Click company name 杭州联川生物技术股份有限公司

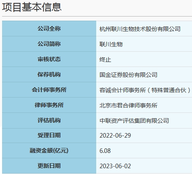(x=140, y=29)
